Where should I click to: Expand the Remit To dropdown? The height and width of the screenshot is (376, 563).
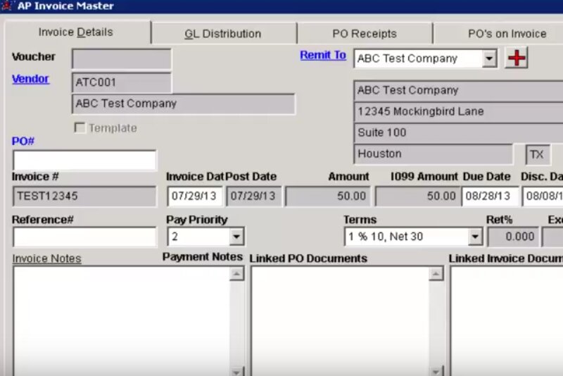pyautogui.click(x=490, y=59)
